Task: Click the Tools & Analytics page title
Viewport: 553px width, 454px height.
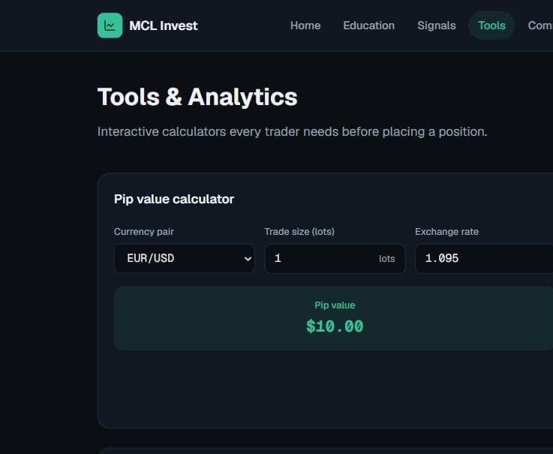Action: pos(197,97)
